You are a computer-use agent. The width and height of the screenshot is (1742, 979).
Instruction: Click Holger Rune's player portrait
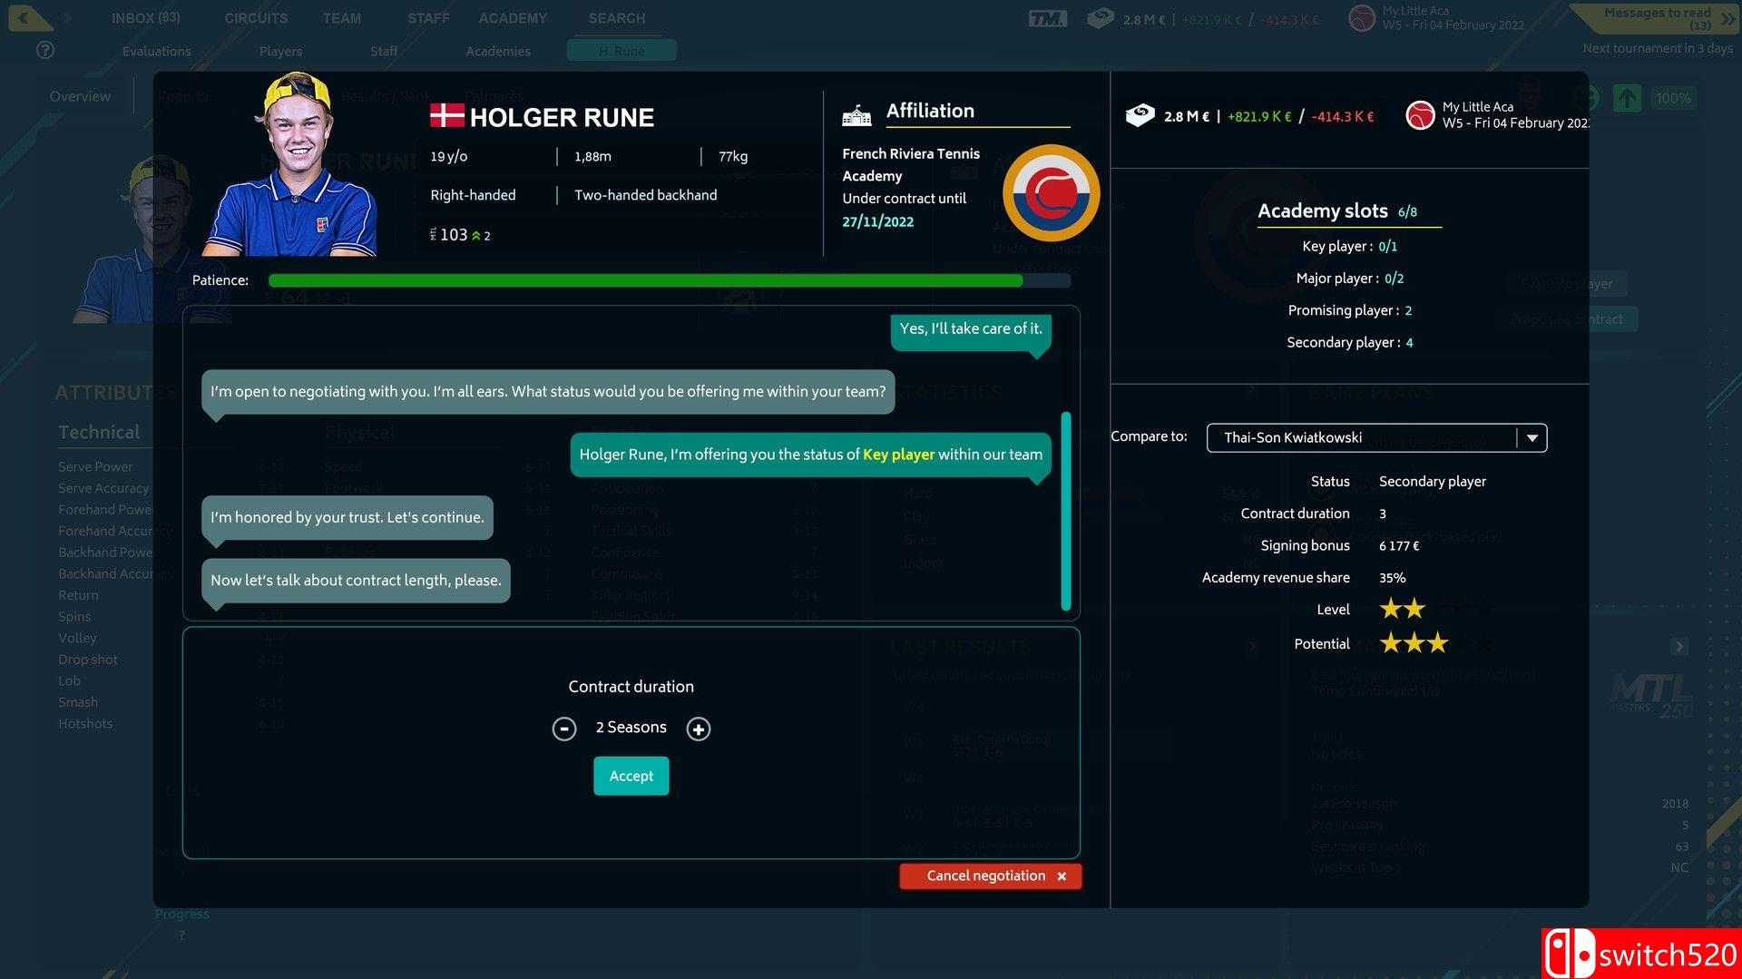click(290, 168)
